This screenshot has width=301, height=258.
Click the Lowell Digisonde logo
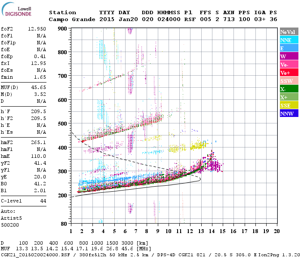pos(16,9)
